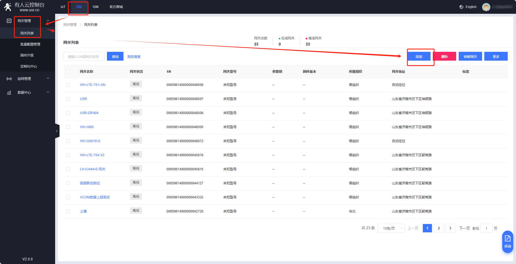
Task: Open 固件升级 in the sidebar
Action: 27,55
